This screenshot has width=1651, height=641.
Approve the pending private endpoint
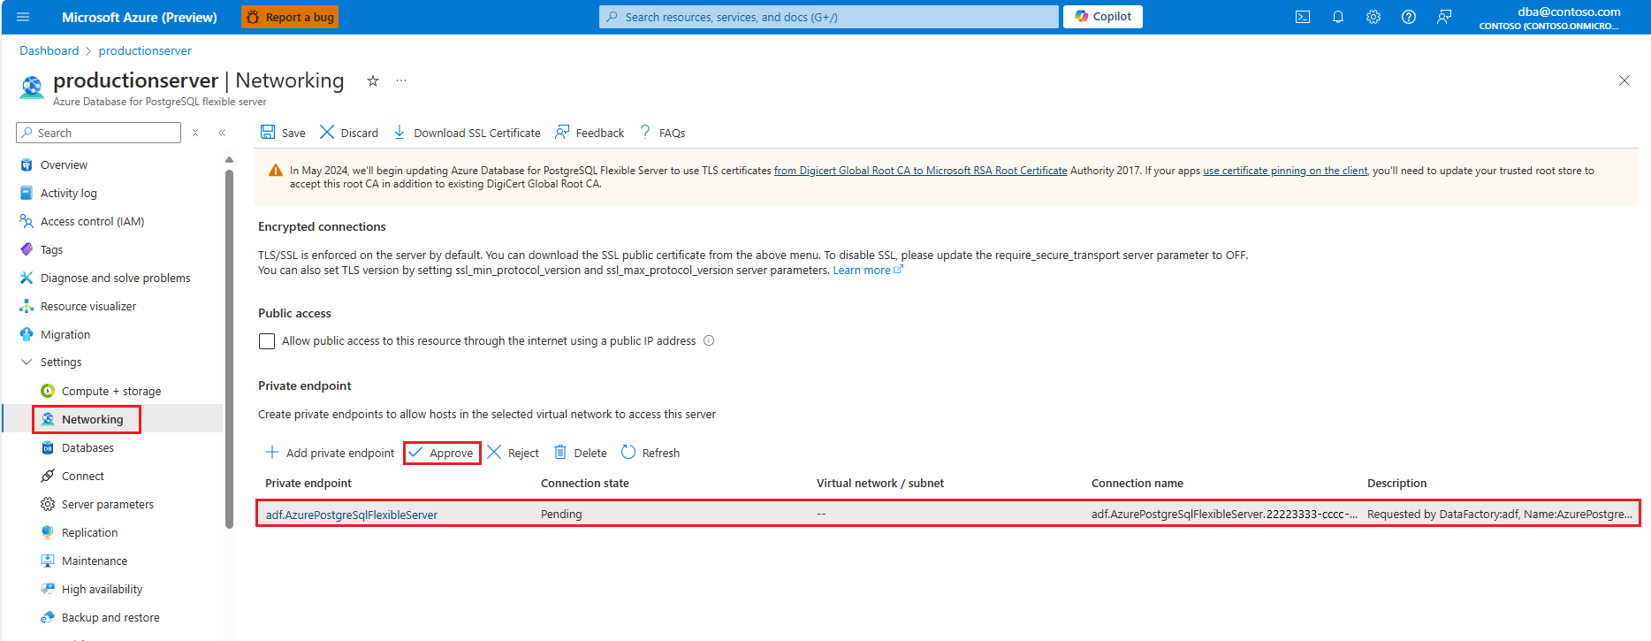[x=442, y=453]
